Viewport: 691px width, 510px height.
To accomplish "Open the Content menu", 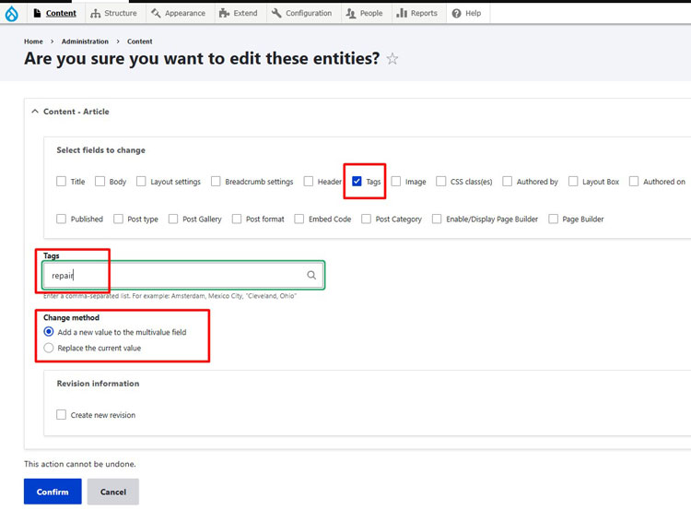I will coord(55,13).
